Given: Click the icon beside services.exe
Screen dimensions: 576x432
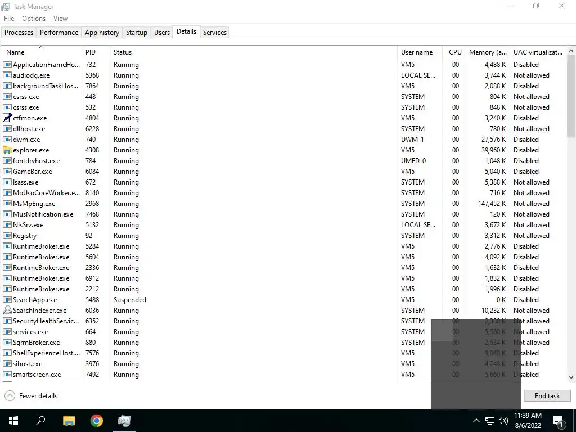Looking at the screenshot, I should pos(7,332).
